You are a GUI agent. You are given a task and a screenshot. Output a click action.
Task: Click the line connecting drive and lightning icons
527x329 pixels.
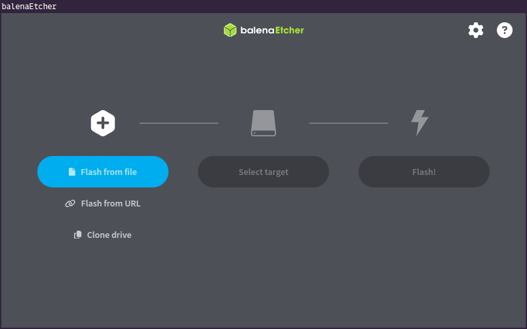tap(348, 123)
